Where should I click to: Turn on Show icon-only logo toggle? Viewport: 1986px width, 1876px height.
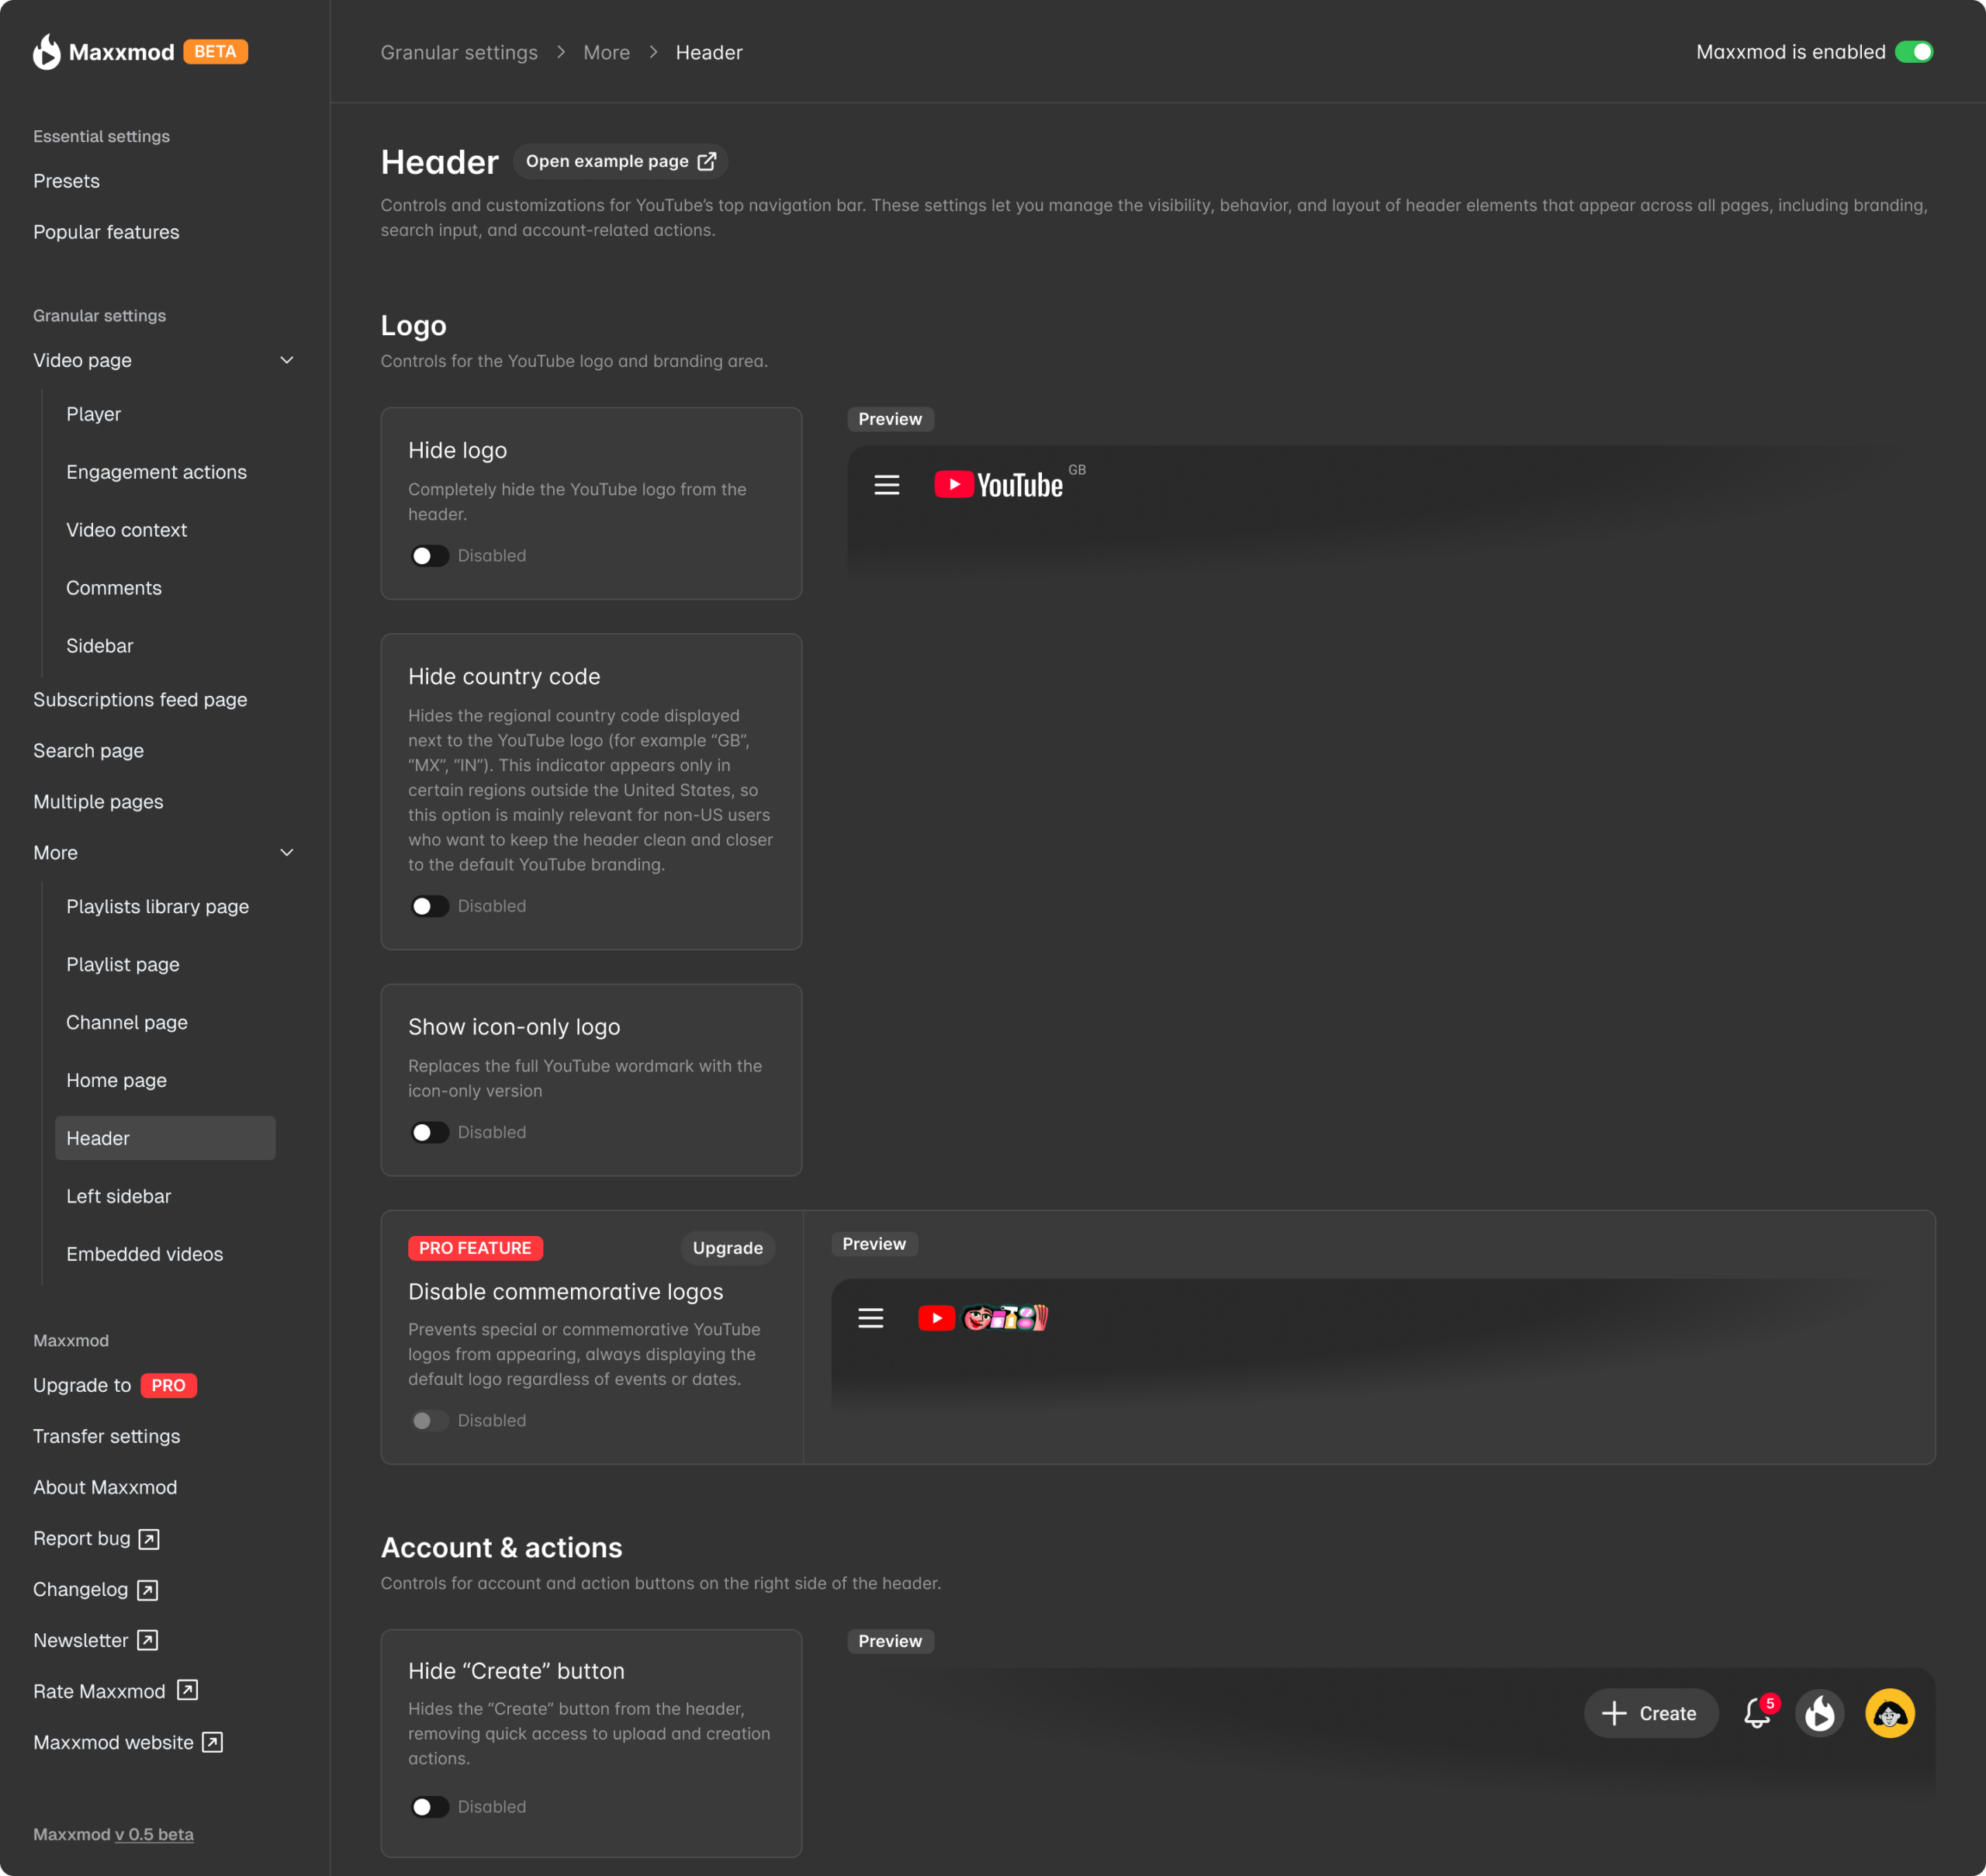[x=429, y=1132]
